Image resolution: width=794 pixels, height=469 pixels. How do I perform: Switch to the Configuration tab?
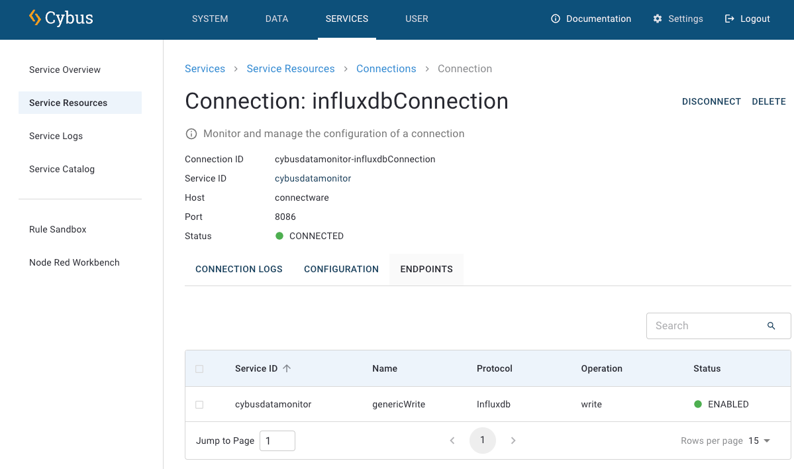tap(341, 269)
